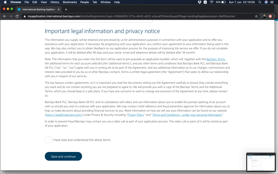Open Siri from the menu bar
278x174 pixels.
[x=266, y=2]
